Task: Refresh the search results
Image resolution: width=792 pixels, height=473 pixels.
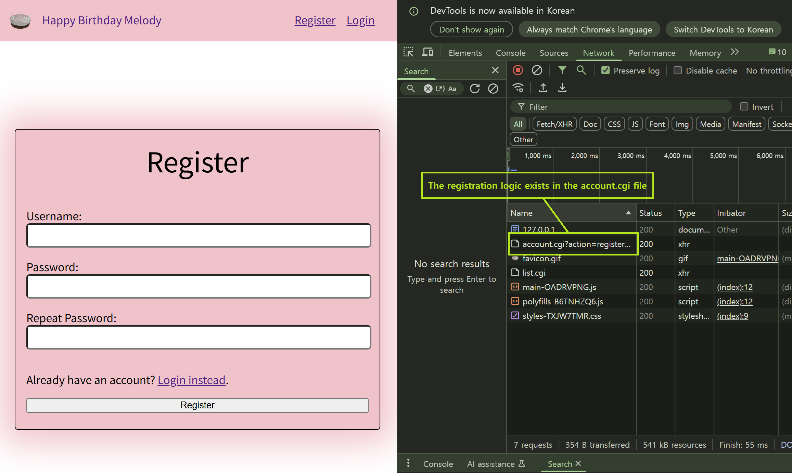Action: tap(475, 89)
